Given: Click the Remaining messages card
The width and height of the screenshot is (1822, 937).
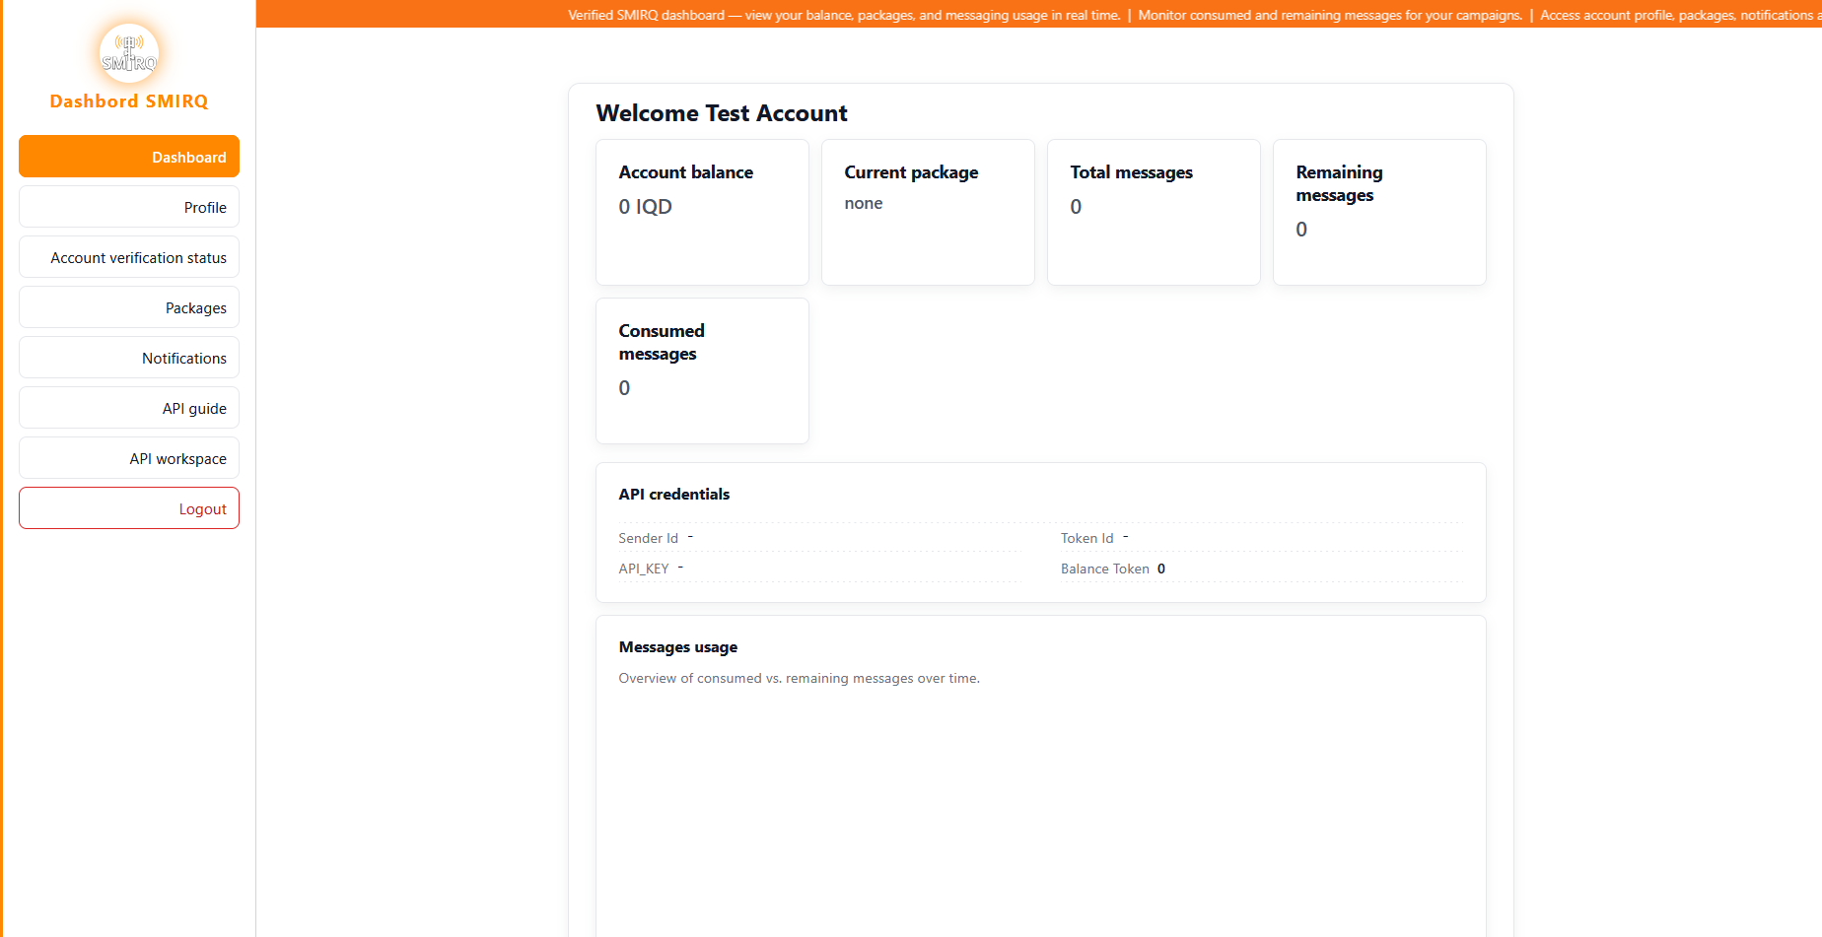Looking at the screenshot, I should [1379, 212].
